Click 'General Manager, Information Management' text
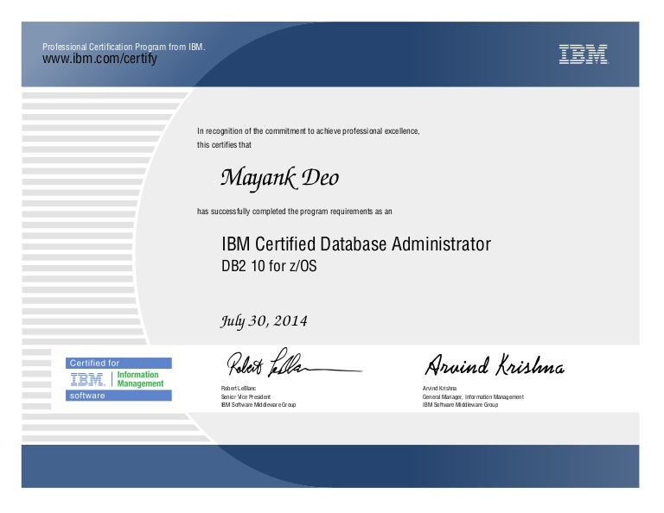 tap(472, 396)
